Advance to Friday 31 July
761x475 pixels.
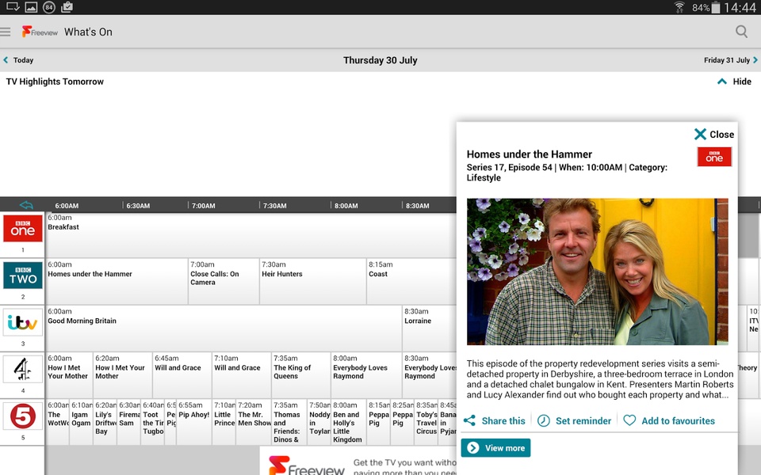pos(730,60)
